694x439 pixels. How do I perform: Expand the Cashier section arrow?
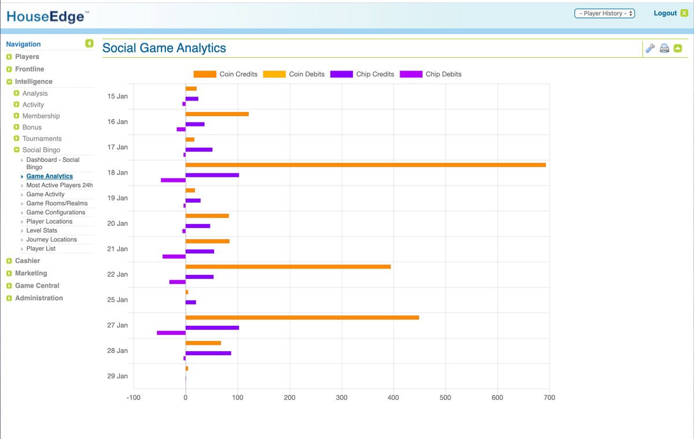pyautogui.click(x=9, y=261)
